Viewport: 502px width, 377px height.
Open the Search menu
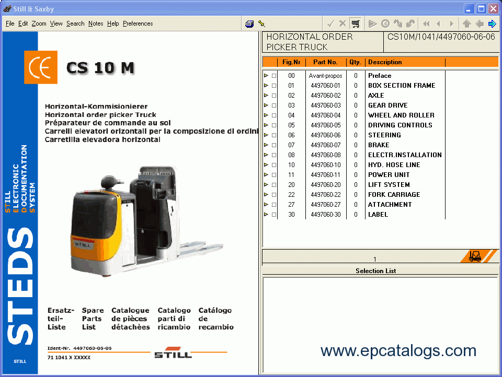point(75,23)
